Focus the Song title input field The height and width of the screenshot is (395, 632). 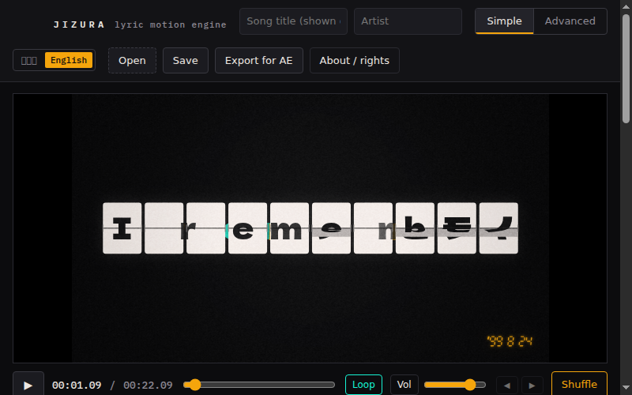coord(293,21)
